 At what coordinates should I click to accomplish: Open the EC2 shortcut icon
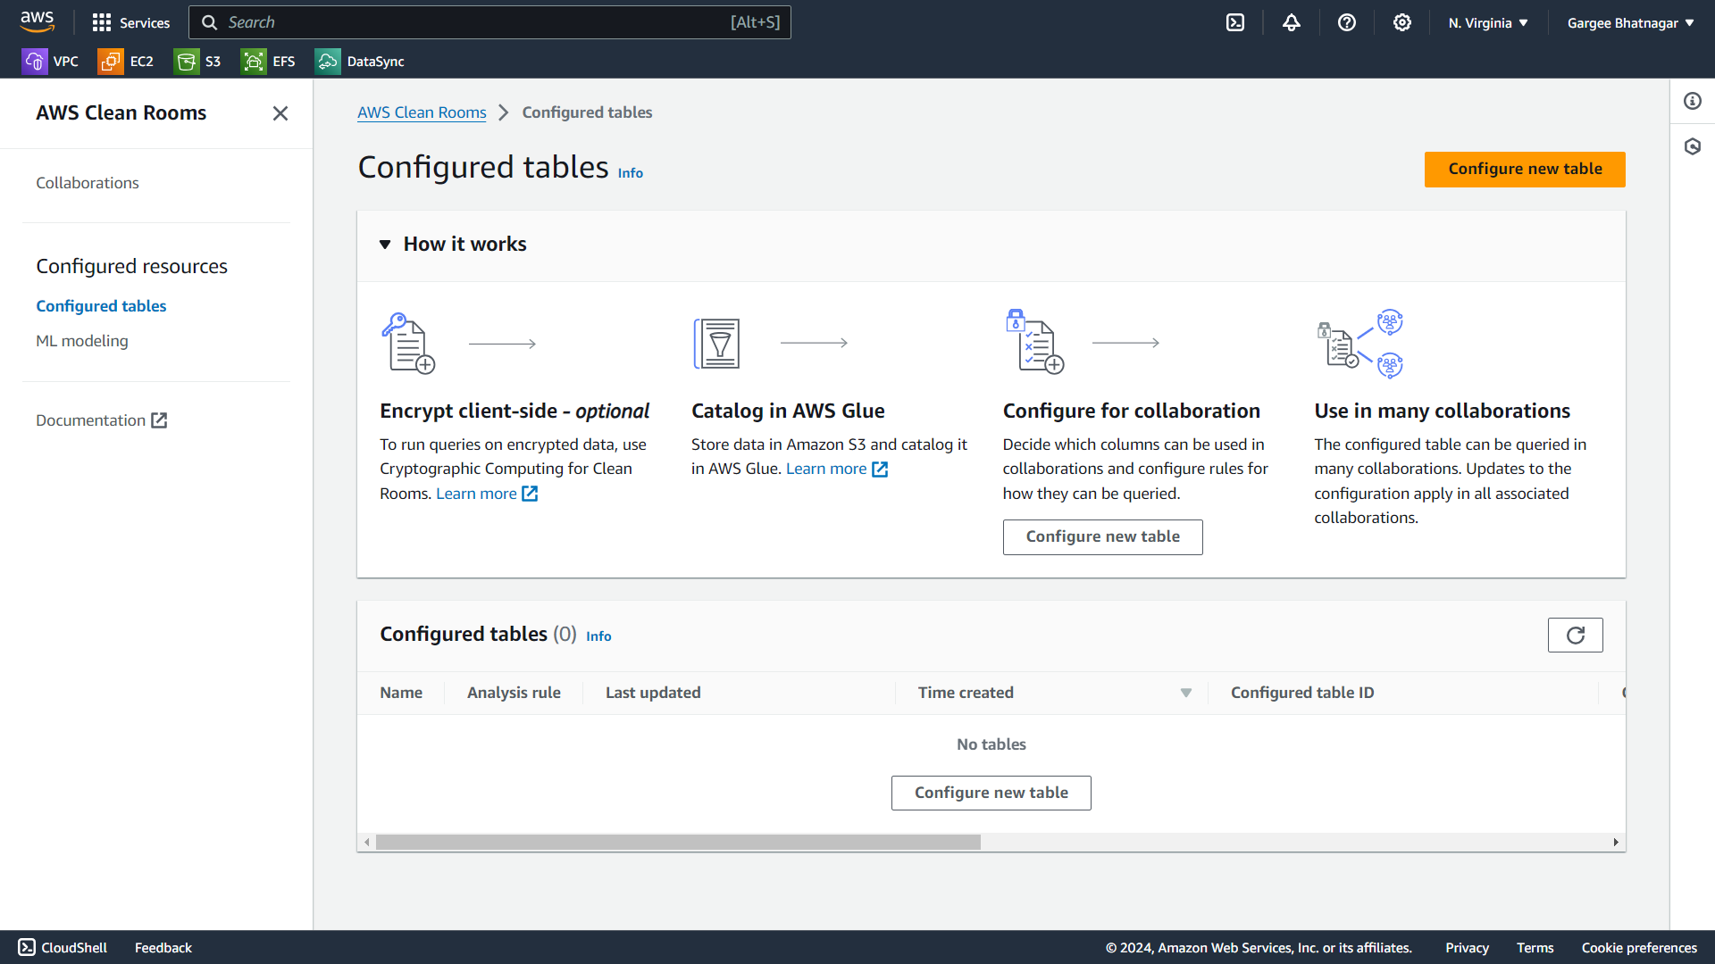111,62
